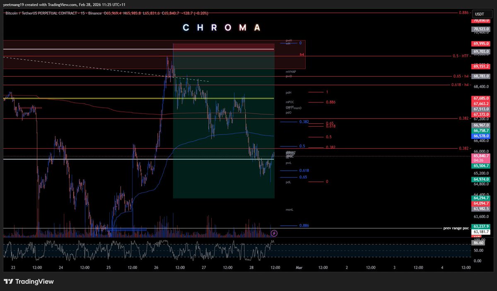Image resolution: width=497 pixels, height=291 pixels.
Task: Select the green short-position target box
Action: [224, 124]
